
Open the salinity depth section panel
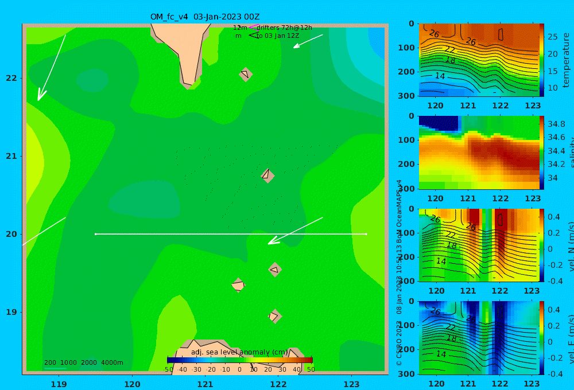click(479, 153)
